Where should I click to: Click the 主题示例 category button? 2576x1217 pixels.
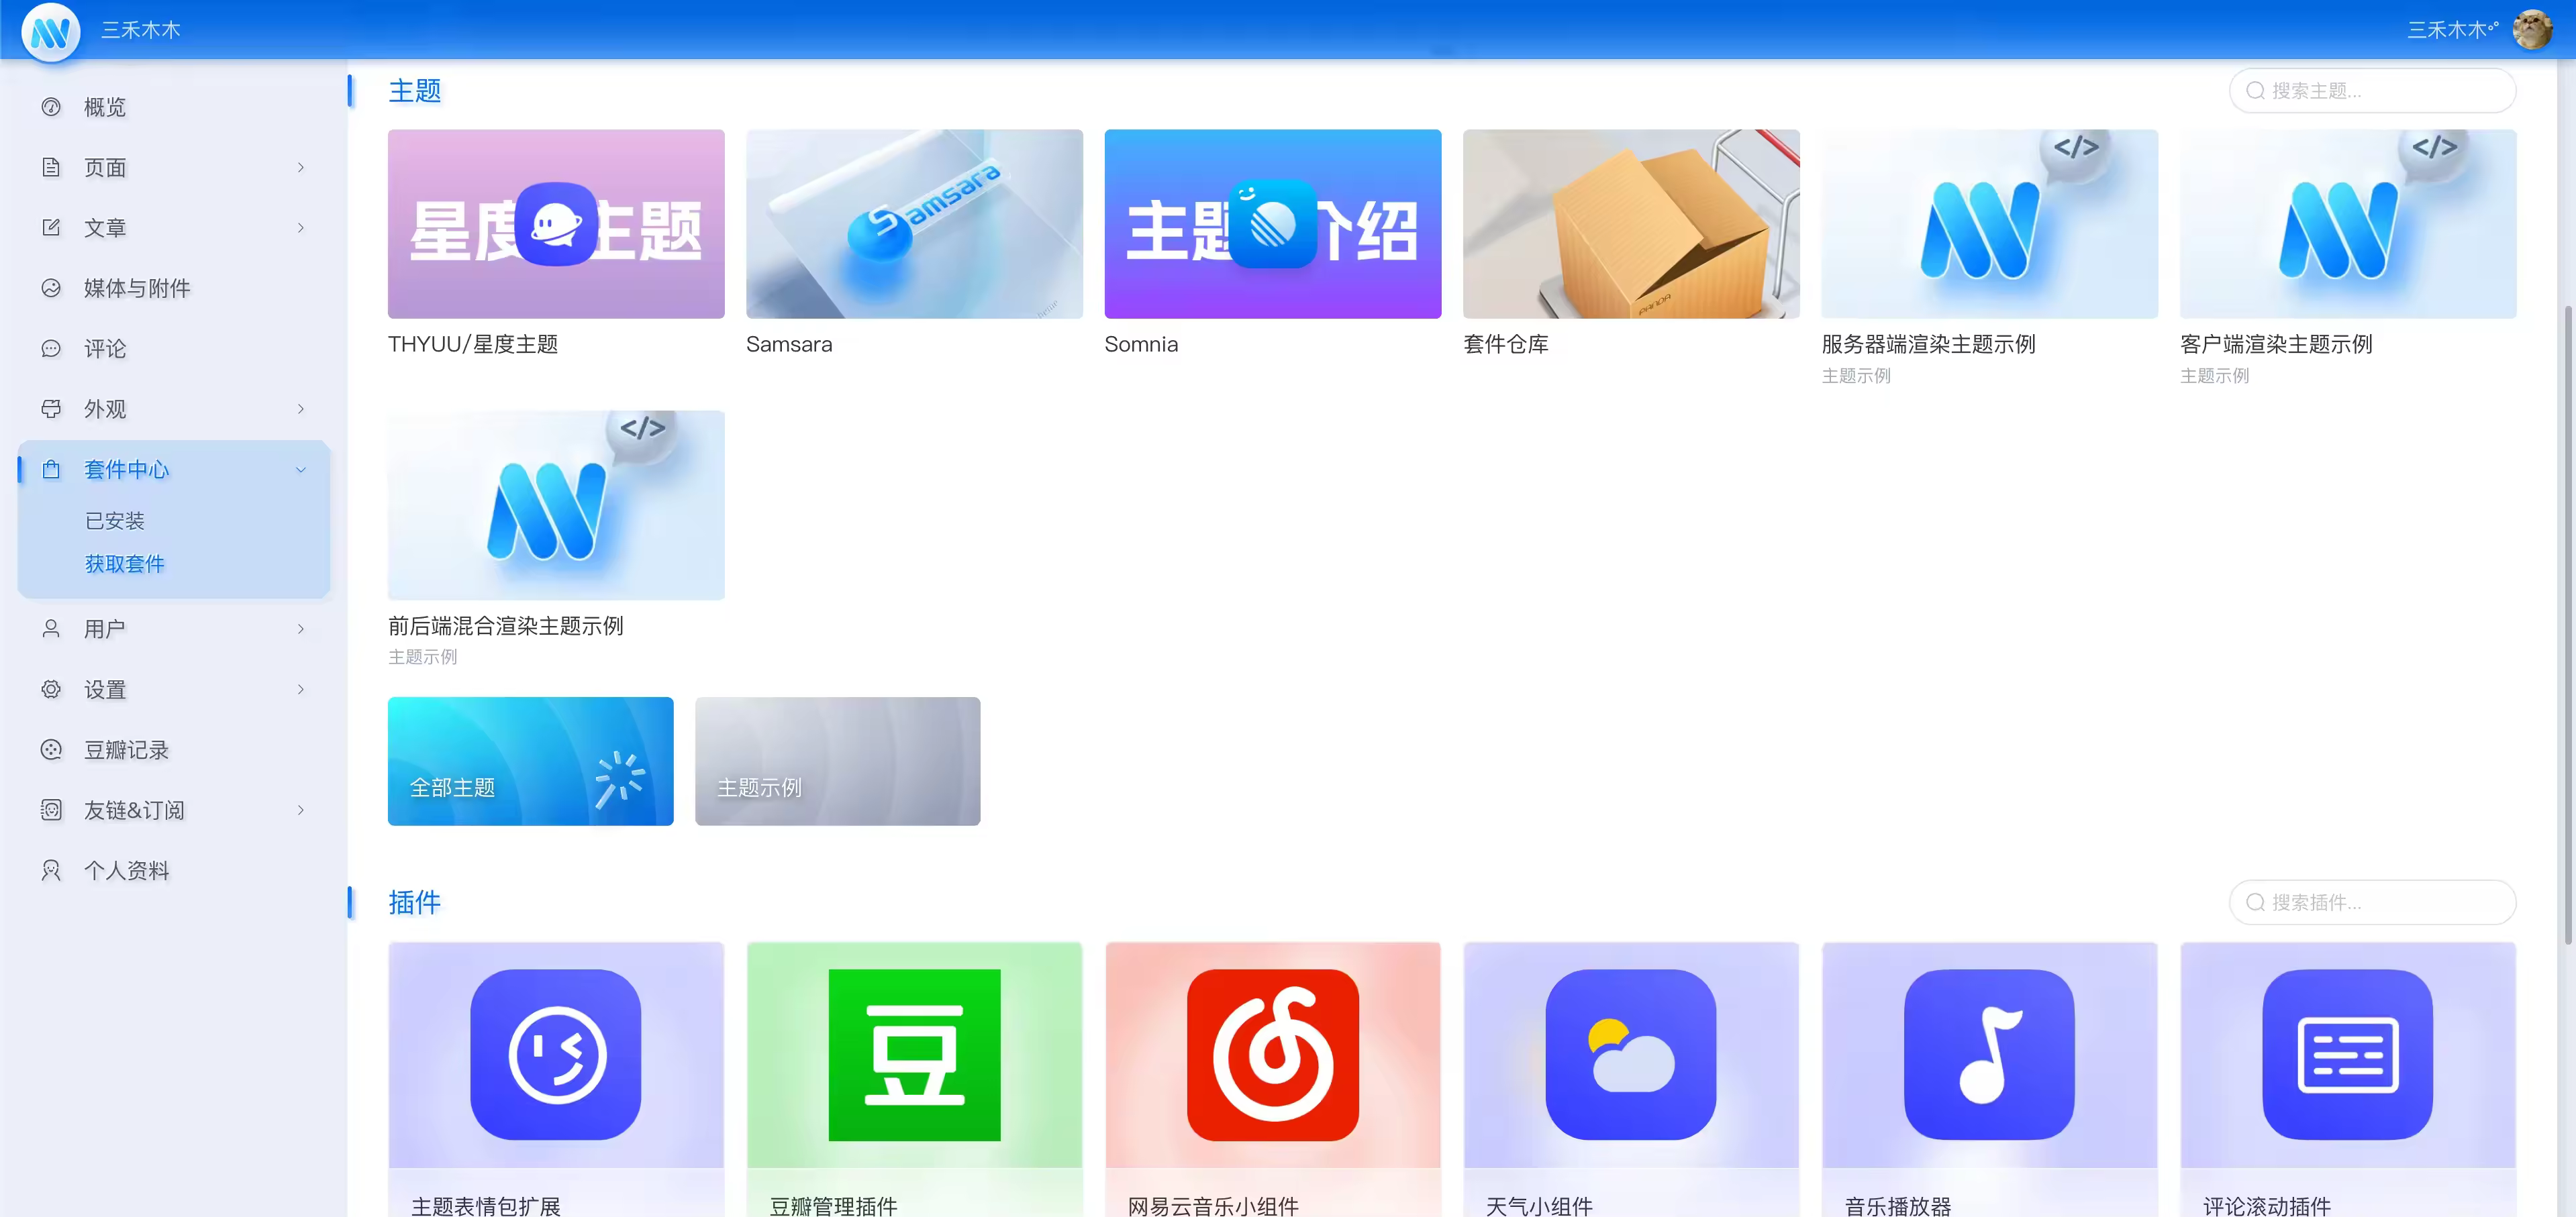(837, 760)
